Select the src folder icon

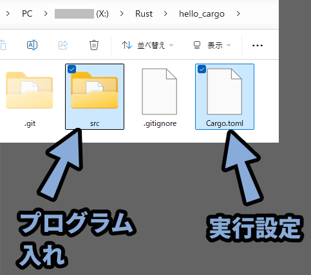(95, 90)
